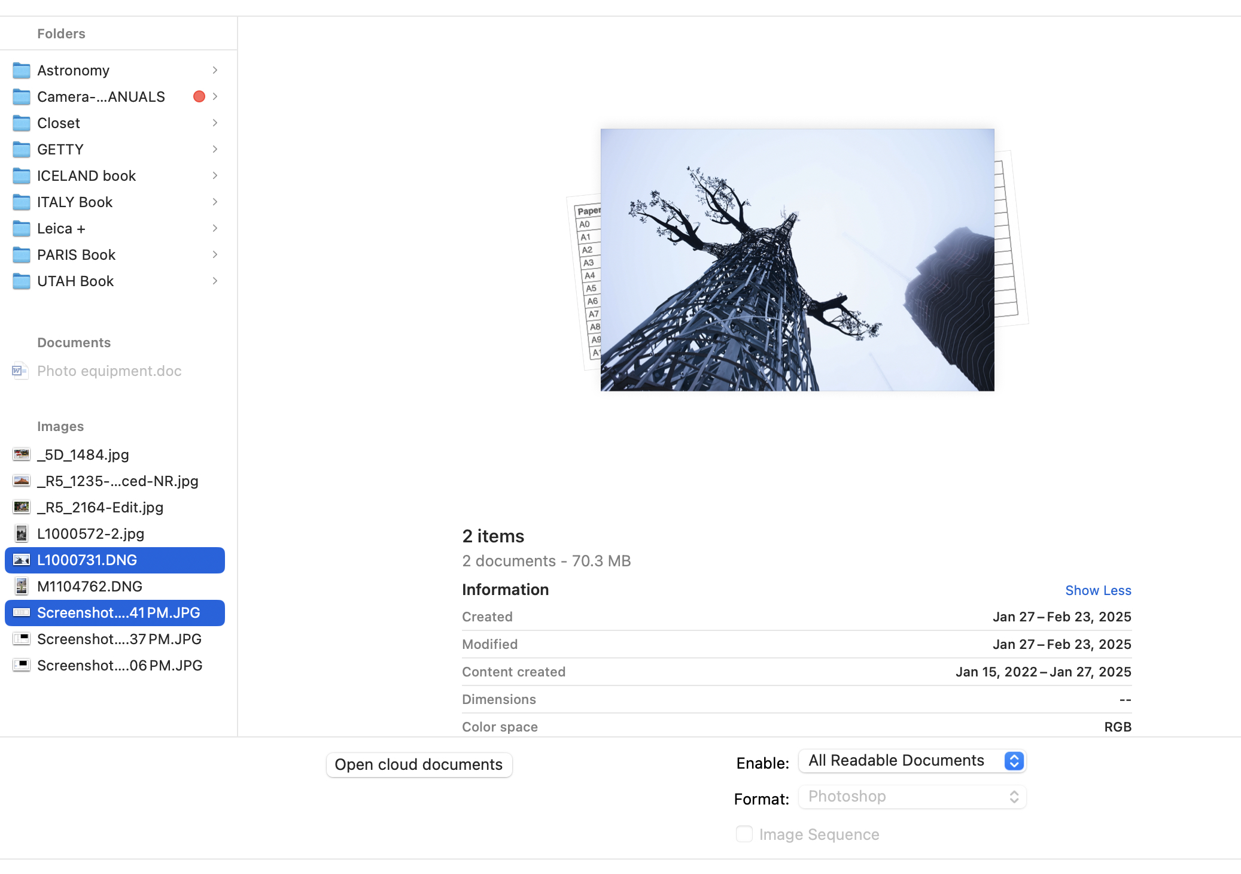Click the tower photo preview thumbnail
The height and width of the screenshot is (874, 1241).
(797, 260)
